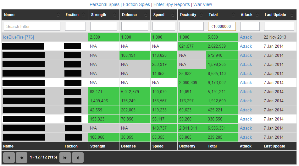The width and height of the screenshot is (299, 166).
Task: Attack the player IceBlueFire
Action: 246,37
